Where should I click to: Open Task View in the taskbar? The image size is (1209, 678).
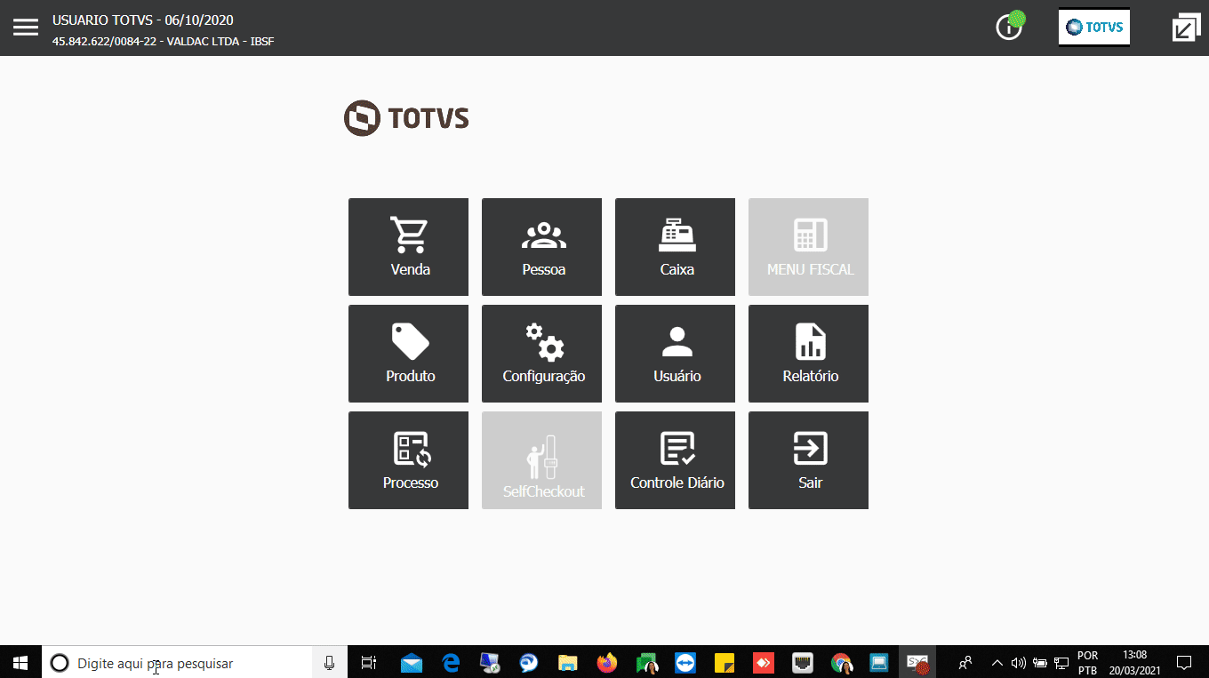tap(368, 663)
